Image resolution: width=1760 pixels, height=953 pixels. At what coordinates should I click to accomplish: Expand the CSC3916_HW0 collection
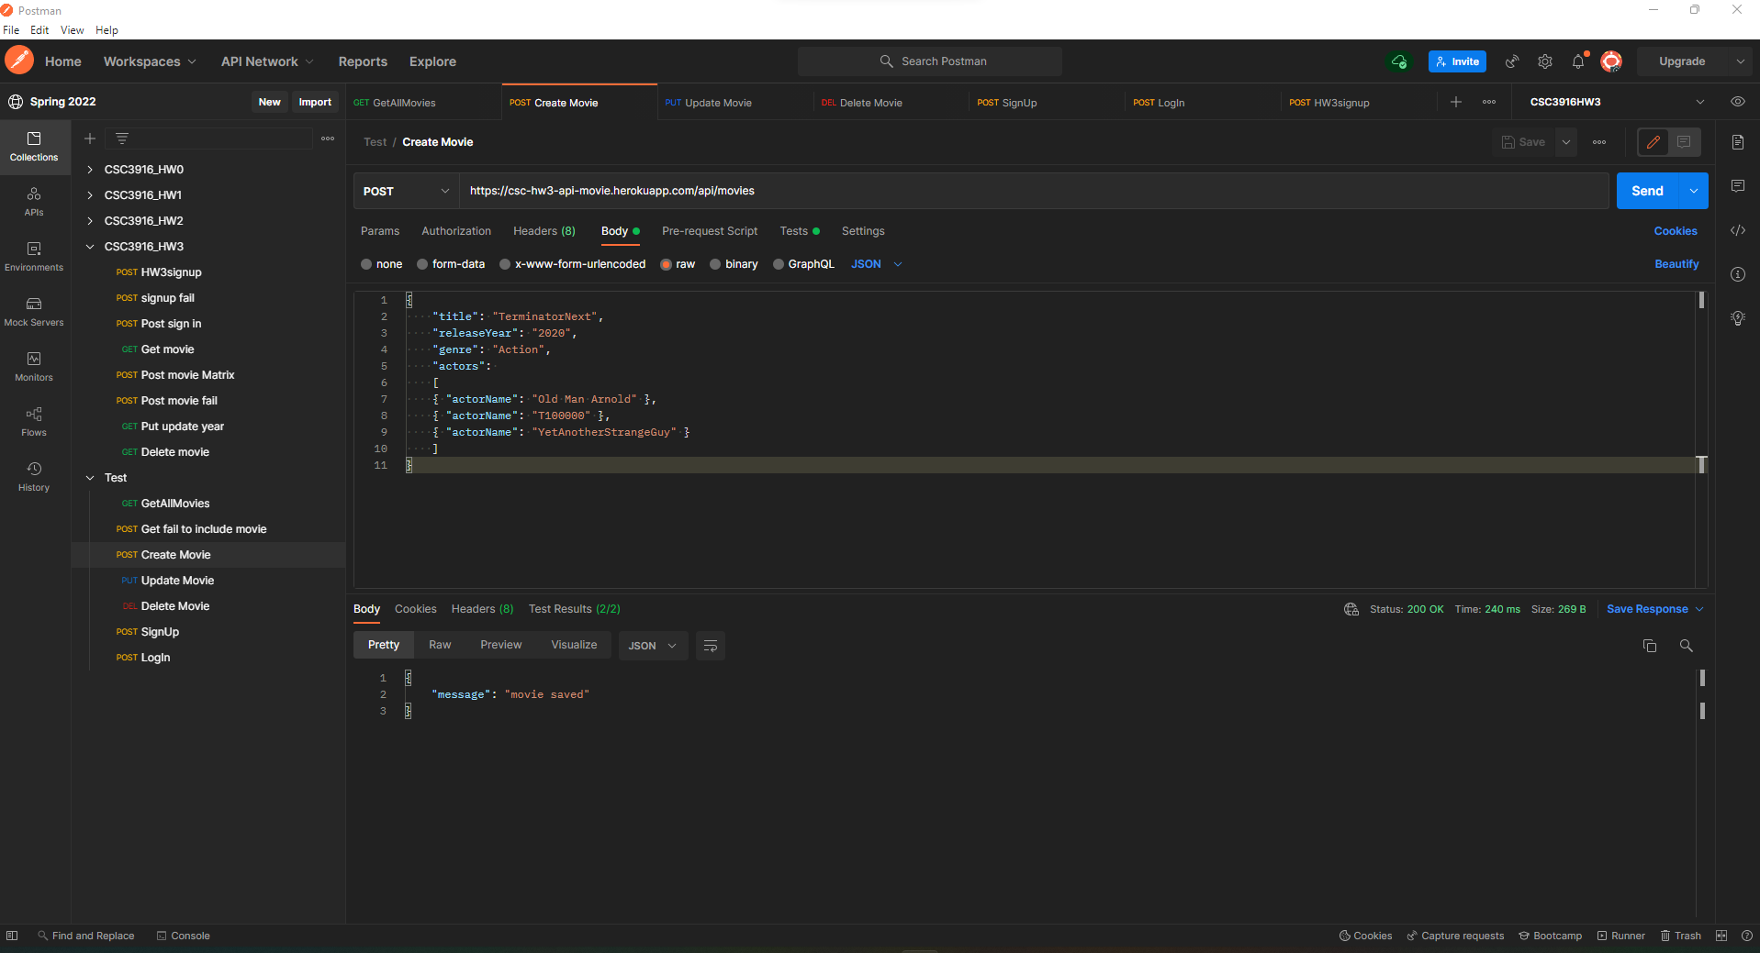click(90, 170)
